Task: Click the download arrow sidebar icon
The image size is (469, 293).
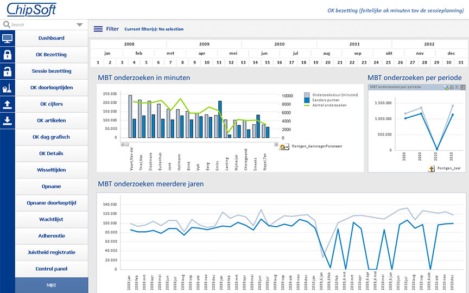Action: 7,121
